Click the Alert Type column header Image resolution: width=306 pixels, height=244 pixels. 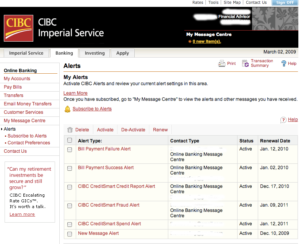pos(90,141)
